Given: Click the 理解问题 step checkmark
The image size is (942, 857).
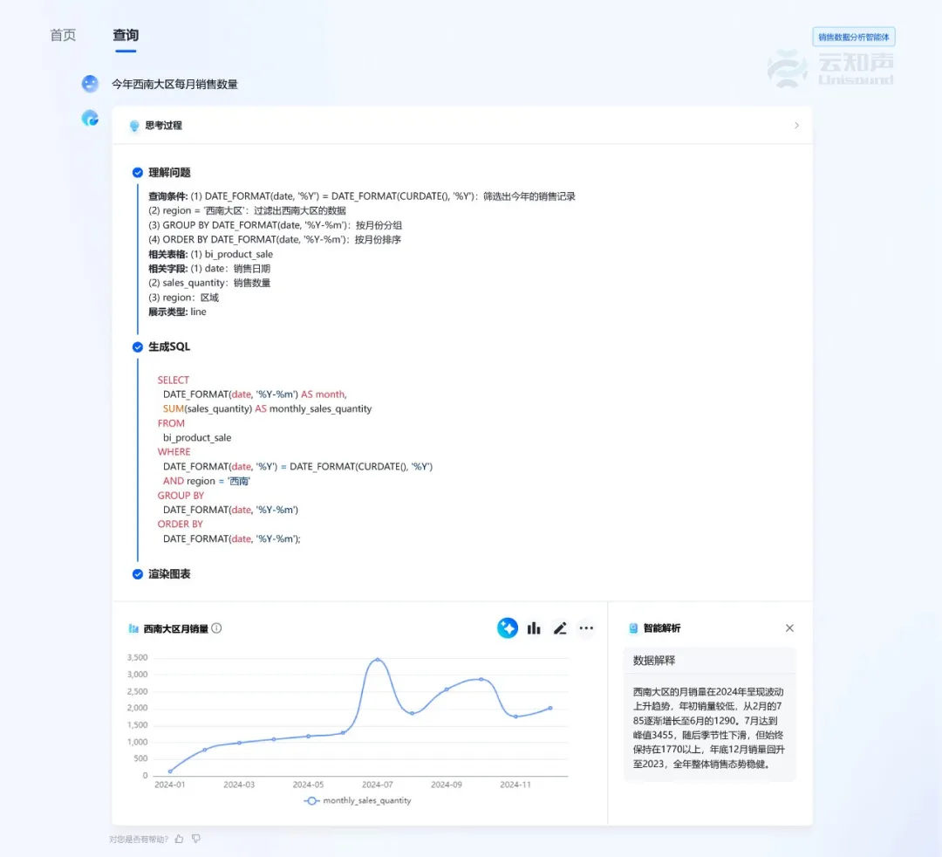Looking at the screenshot, I should click(138, 173).
